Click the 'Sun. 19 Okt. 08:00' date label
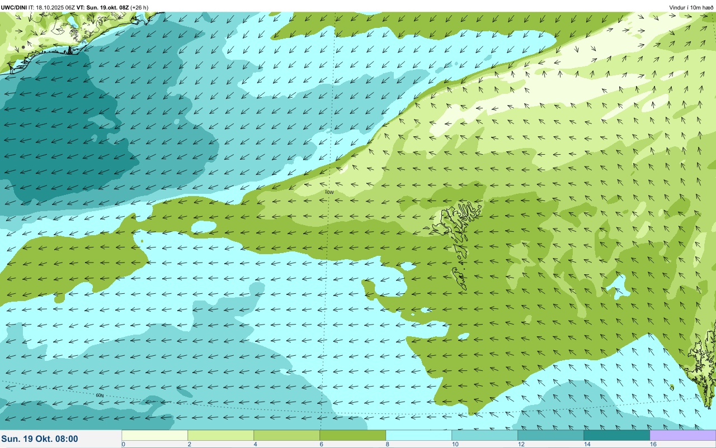 tap(40, 439)
